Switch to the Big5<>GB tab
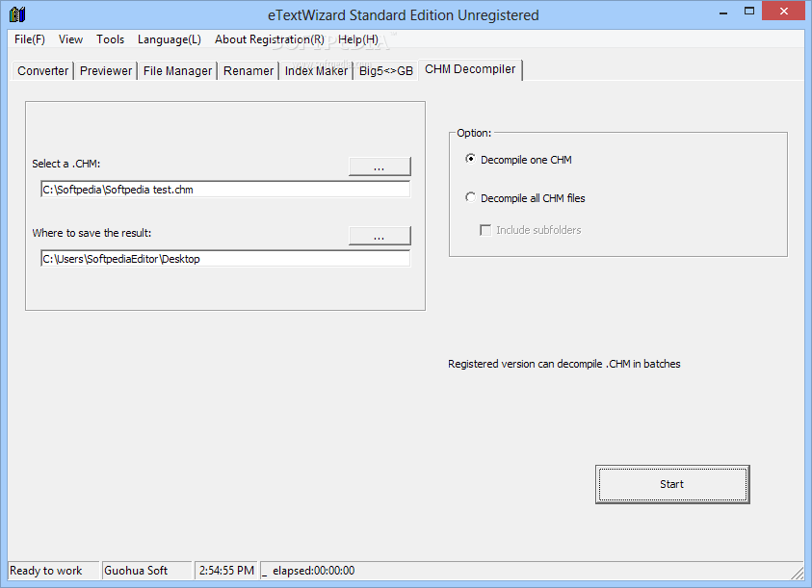The width and height of the screenshot is (812, 588). tap(386, 71)
